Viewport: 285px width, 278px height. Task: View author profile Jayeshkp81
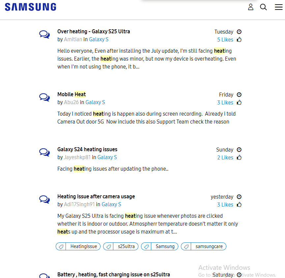click(77, 157)
